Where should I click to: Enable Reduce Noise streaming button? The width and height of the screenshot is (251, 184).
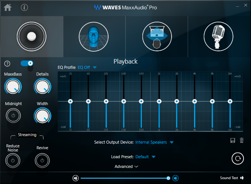[x=13, y=160]
